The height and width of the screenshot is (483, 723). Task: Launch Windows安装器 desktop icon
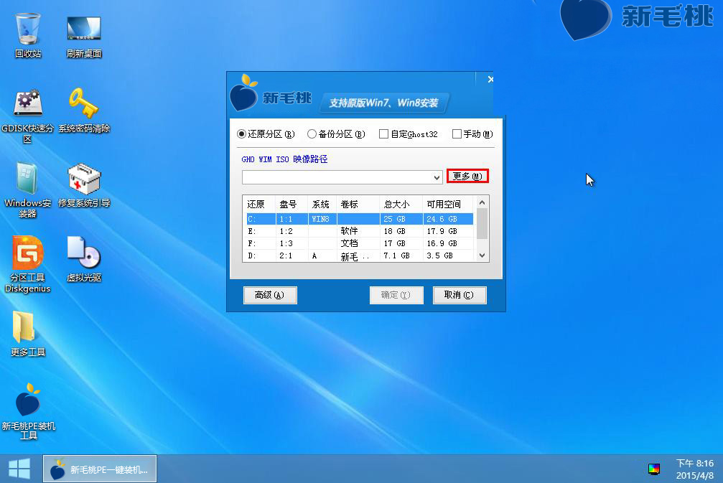28,190
